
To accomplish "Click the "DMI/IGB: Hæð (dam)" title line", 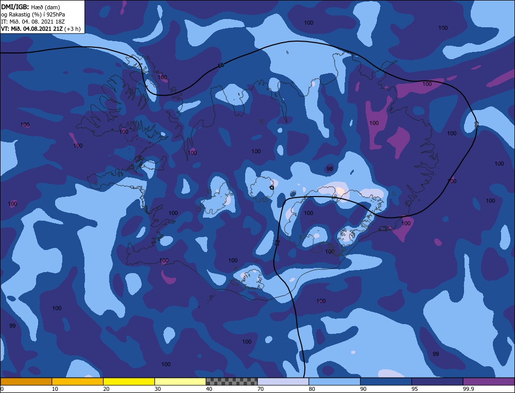I will point(30,7).
